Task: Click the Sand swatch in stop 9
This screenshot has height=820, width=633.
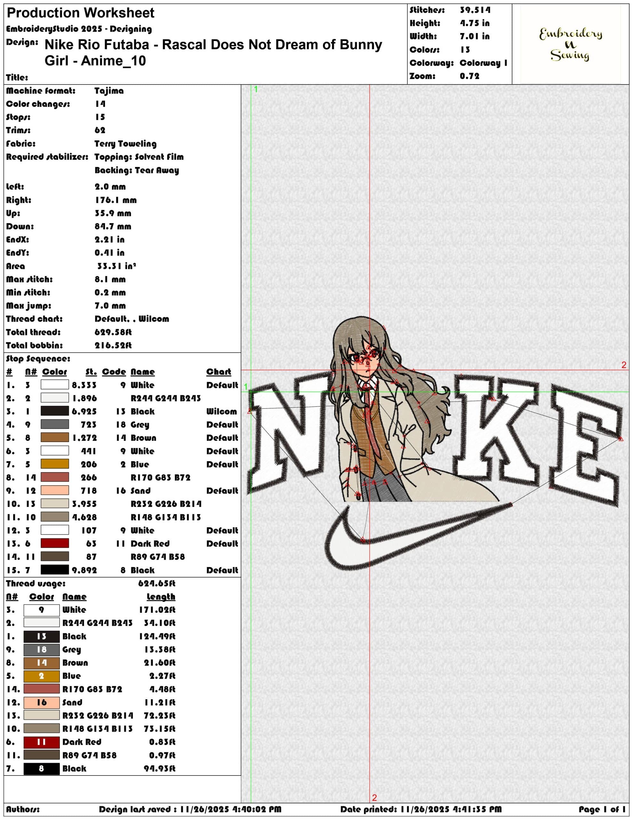Action: tap(55, 490)
